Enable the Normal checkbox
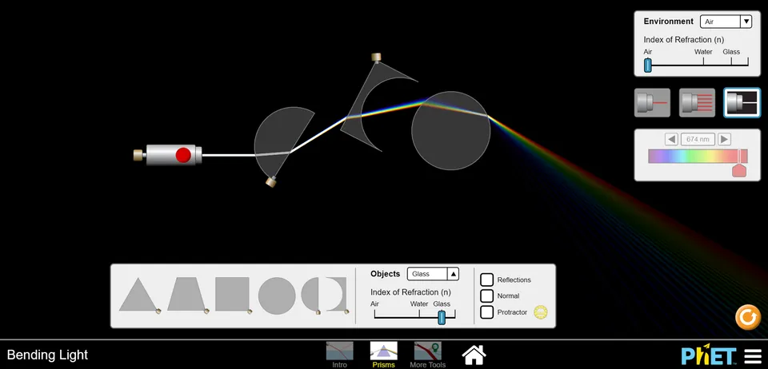This screenshot has height=369, width=768. 487,296
